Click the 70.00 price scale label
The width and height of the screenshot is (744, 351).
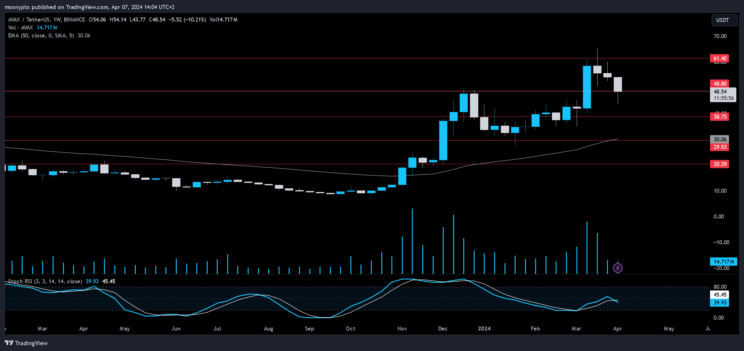[x=720, y=36]
